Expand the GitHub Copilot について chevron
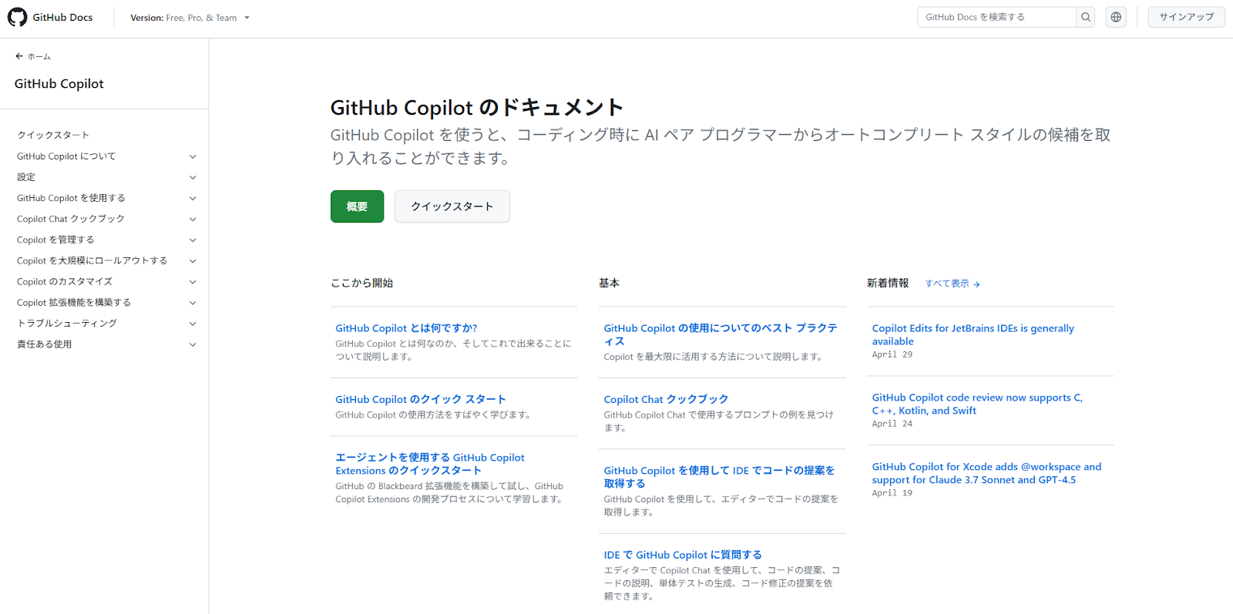Image resolution: width=1233 pixels, height=614 pixels. 193,156
